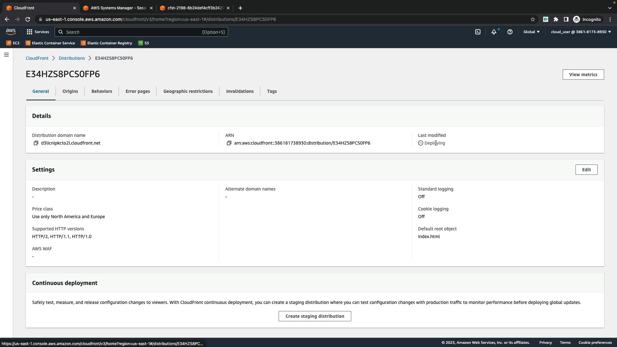Open the AWS CloudShell icon

click(x=478, y=32)
